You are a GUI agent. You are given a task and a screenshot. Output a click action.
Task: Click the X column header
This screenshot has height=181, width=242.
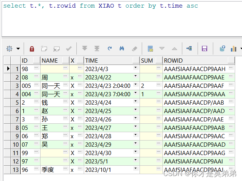[76, 60]
